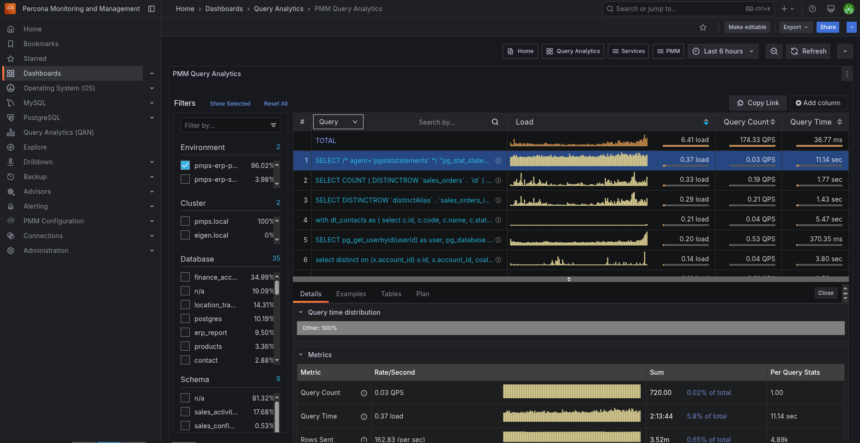Sort by the Query Time column arrows
860x443 pixels.
(x=840, y=122)
